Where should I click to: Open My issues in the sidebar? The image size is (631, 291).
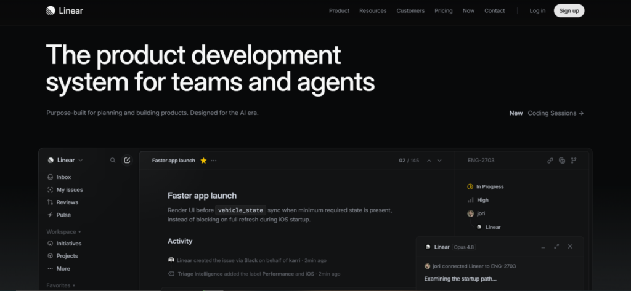coord(65,189)
